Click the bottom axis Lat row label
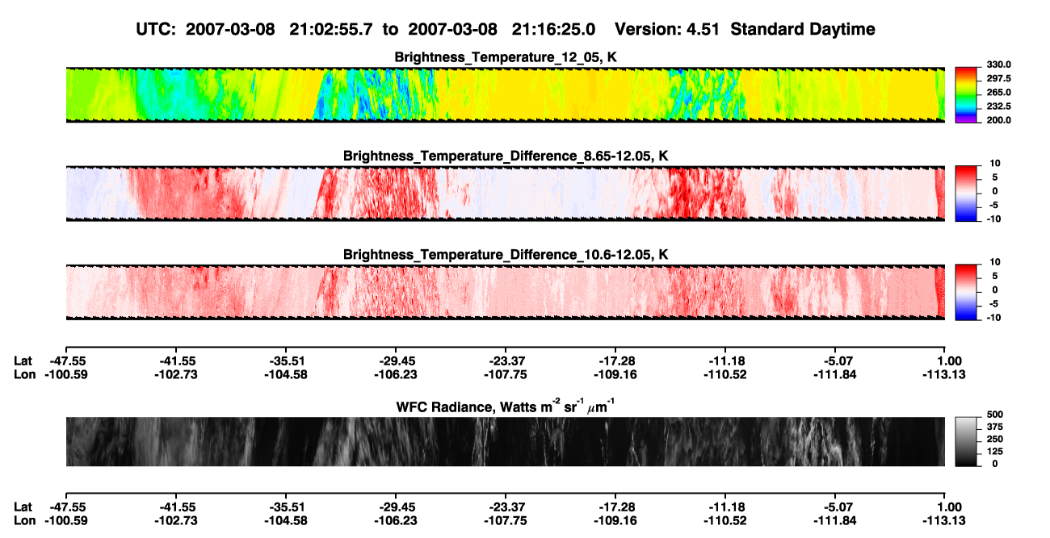Screen dimensions: 1050x538 tap(23, 507)
